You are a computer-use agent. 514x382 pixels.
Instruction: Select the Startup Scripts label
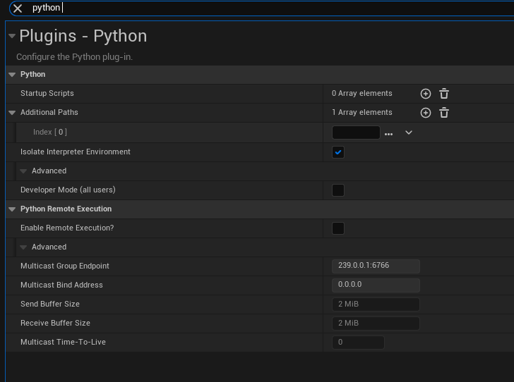point(47,93)
